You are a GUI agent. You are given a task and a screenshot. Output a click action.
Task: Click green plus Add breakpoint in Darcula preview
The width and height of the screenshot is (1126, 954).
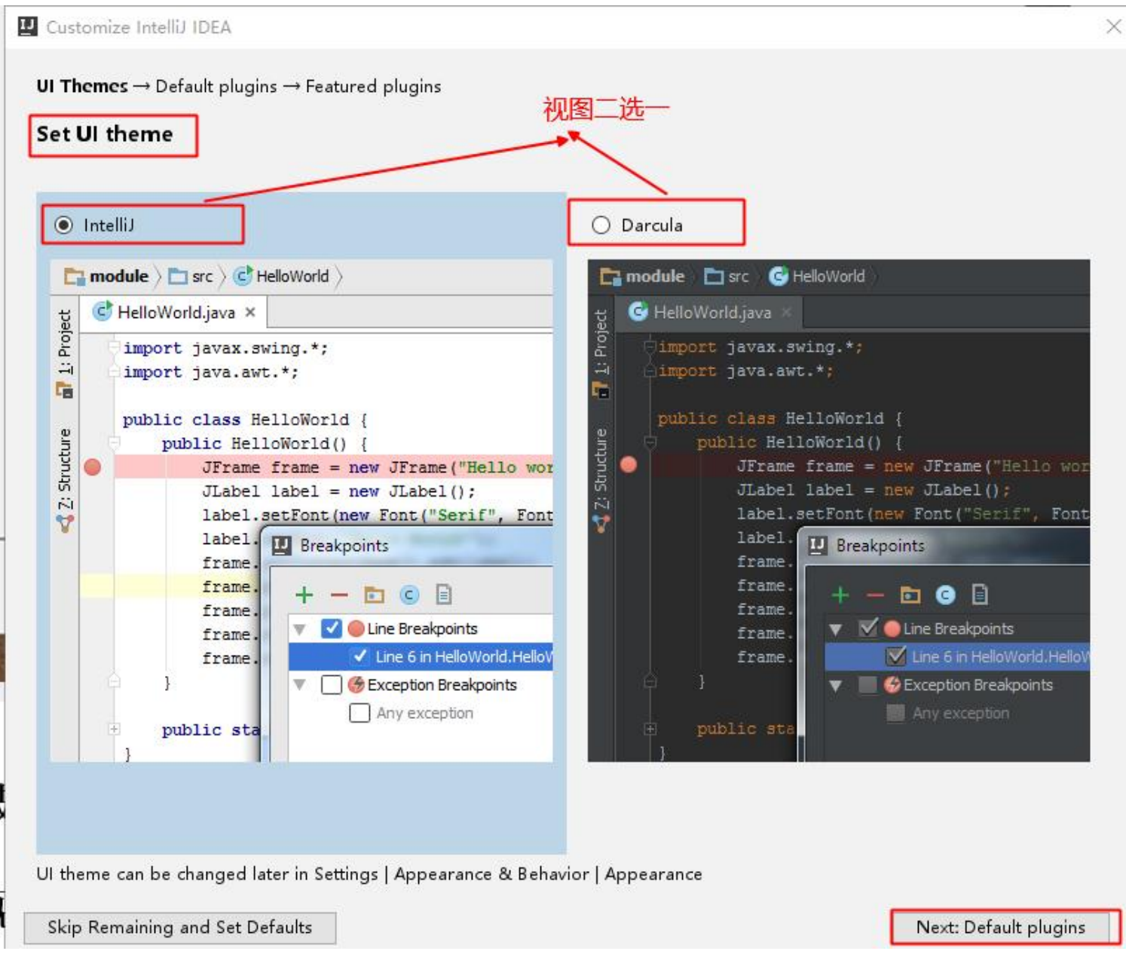(840, 595)
